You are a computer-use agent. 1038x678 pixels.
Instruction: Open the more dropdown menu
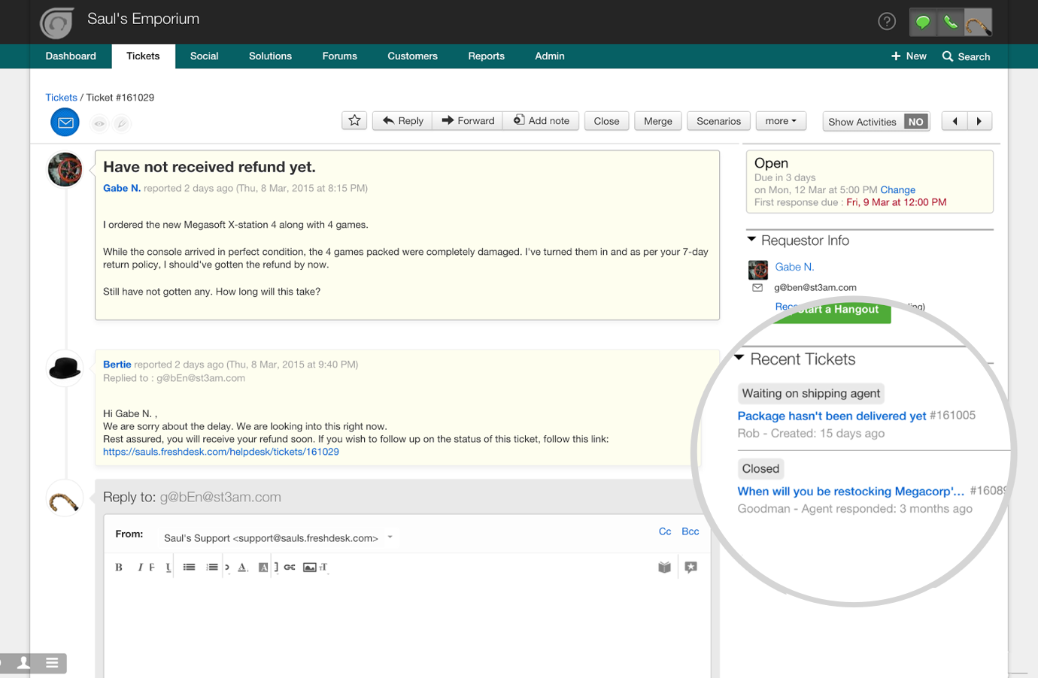point(781,121)
